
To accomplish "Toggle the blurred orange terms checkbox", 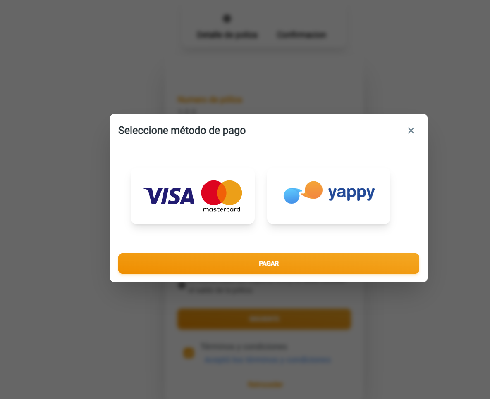I will coord(189,353).
